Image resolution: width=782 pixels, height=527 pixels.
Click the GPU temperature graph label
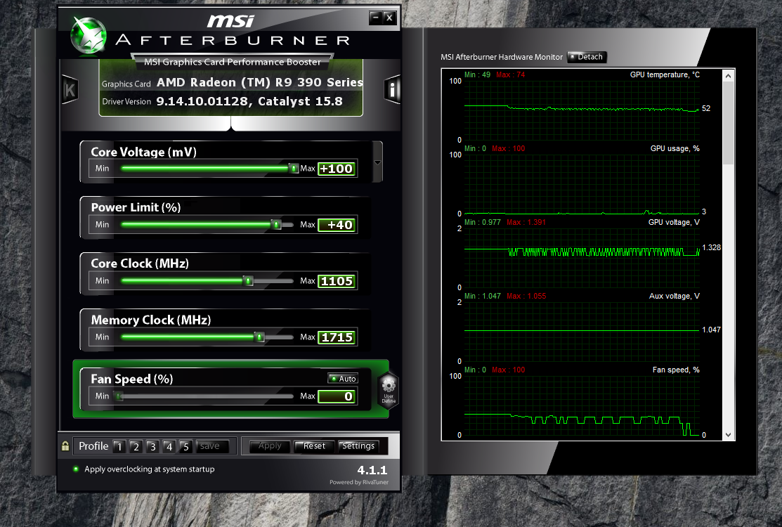point(665,74)
